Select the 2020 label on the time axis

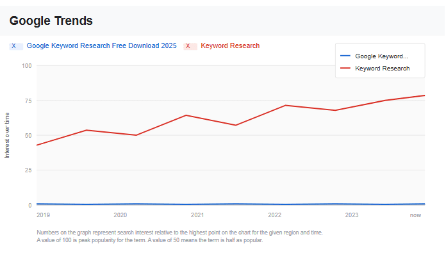[x=120, y=215]
